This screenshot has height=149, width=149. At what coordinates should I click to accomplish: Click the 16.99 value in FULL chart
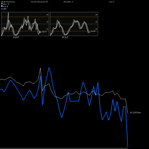[93, 31]
